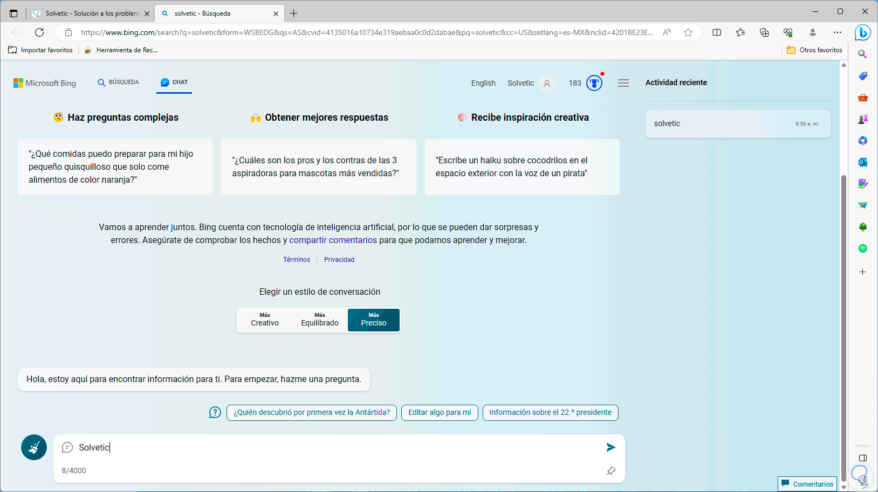The height and width of the screenshot is (492, 878).
Task: View site information lock icon
Action: (x=68, y=32)
